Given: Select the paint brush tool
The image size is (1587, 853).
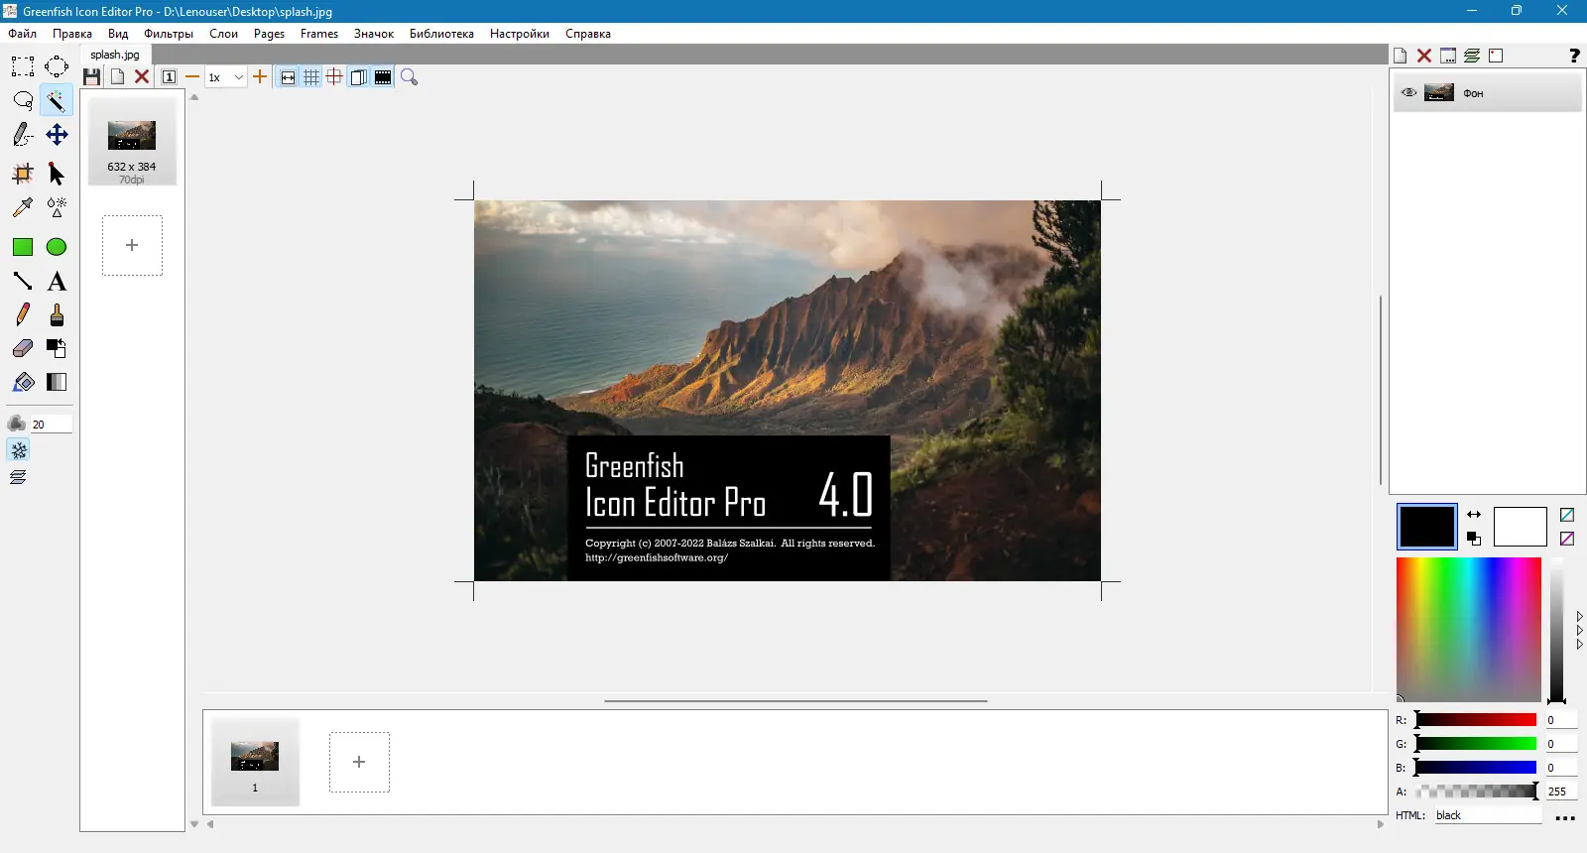Looking at the screenshot, I should (57, 315).
